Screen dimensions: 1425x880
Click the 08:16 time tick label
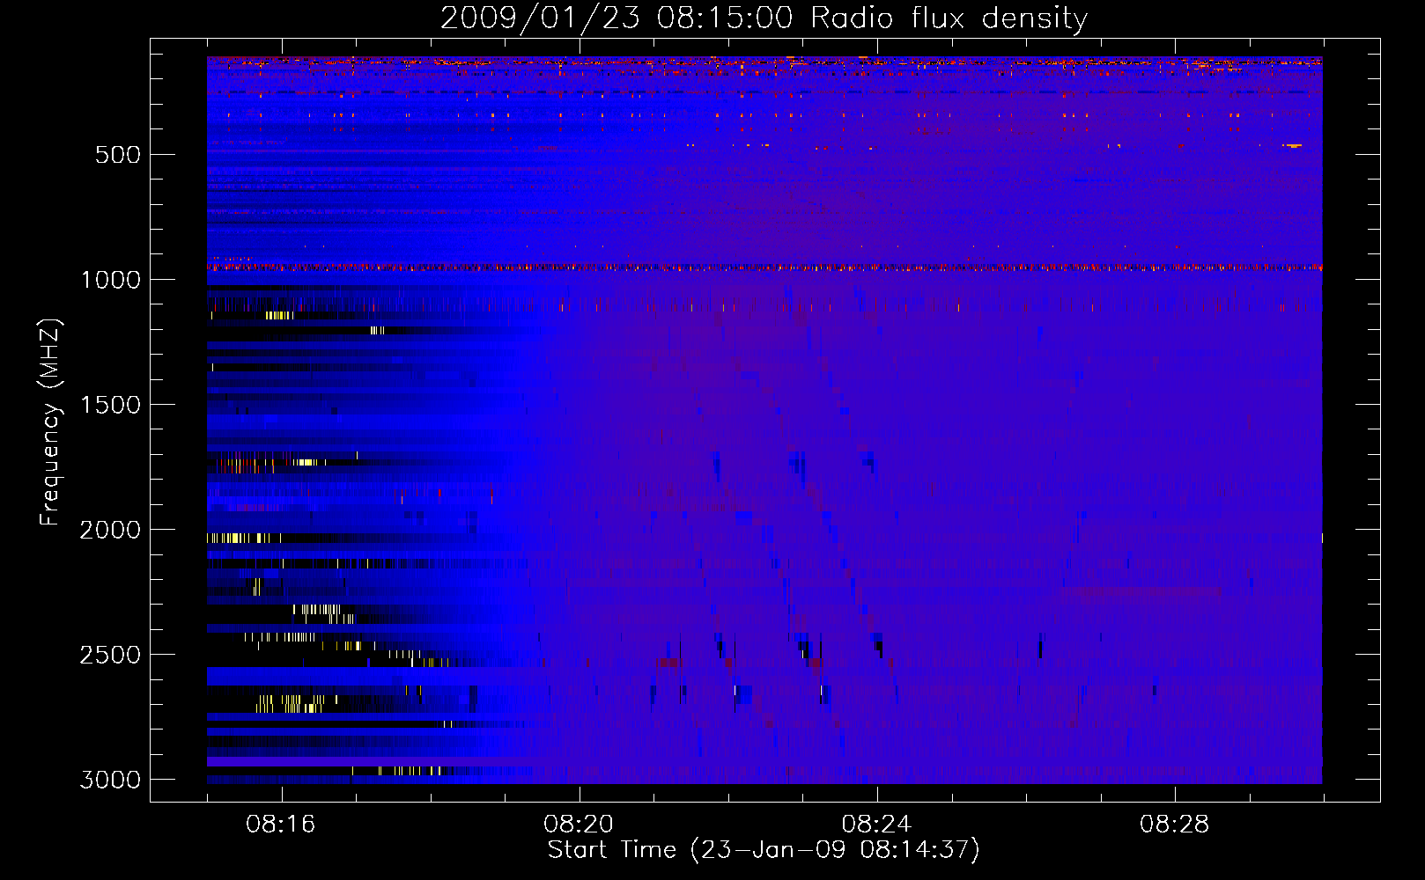(281, 825)
